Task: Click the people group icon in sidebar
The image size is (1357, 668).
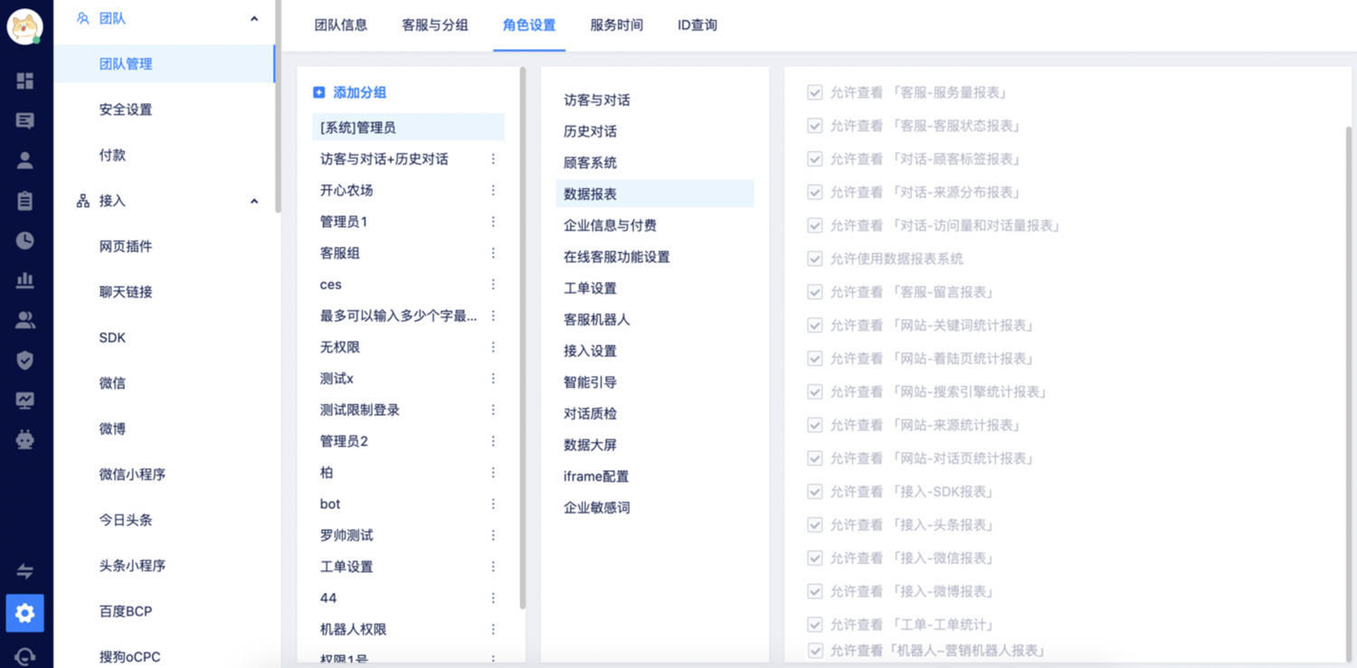Action: (x=25, y=320)
